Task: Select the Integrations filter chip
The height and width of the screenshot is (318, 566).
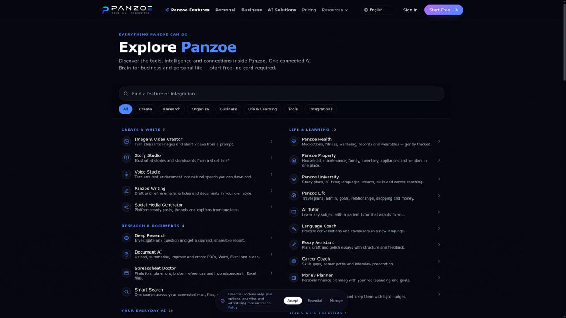Action: 321,109
